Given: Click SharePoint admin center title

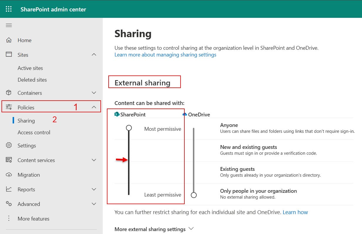Looking at the screenshot, I should [53, 9].
